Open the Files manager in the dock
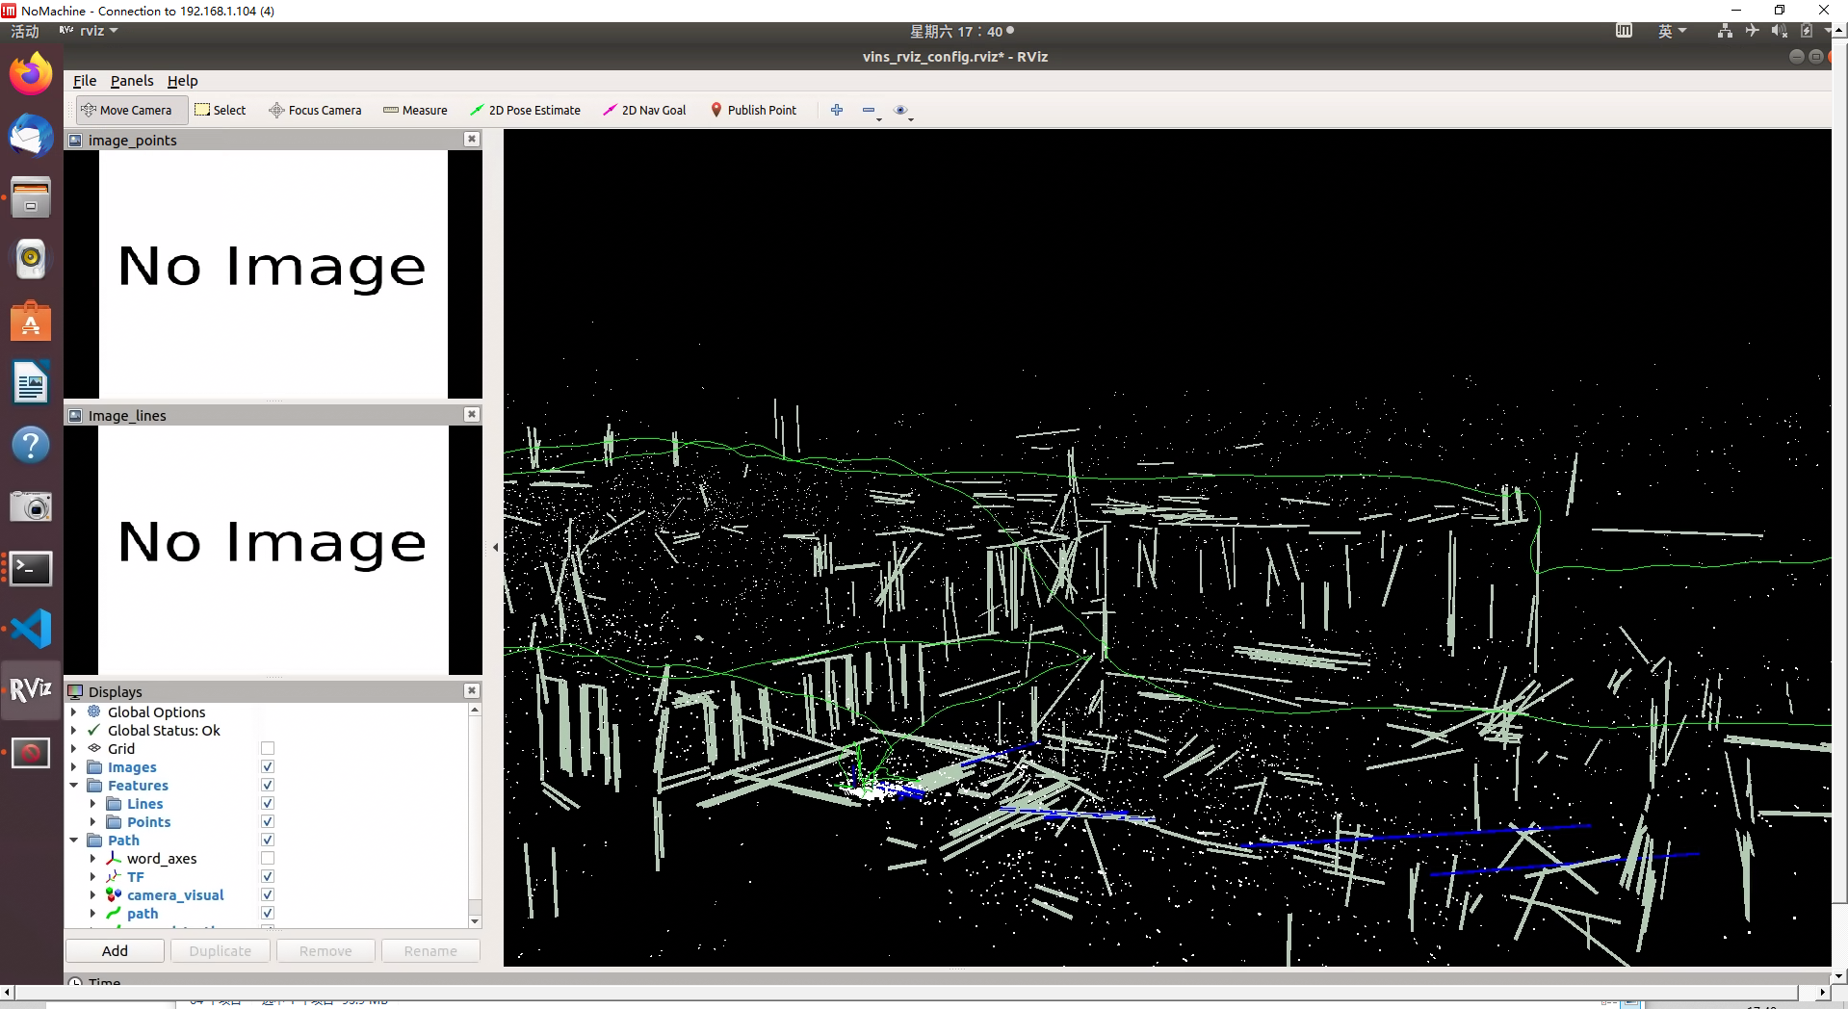The height and width of the screenshot is (1009, 1848). (31, 197)
